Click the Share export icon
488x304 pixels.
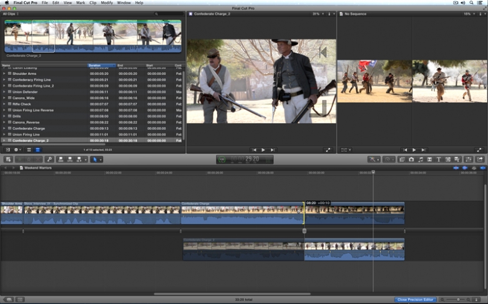pos(479,159)
